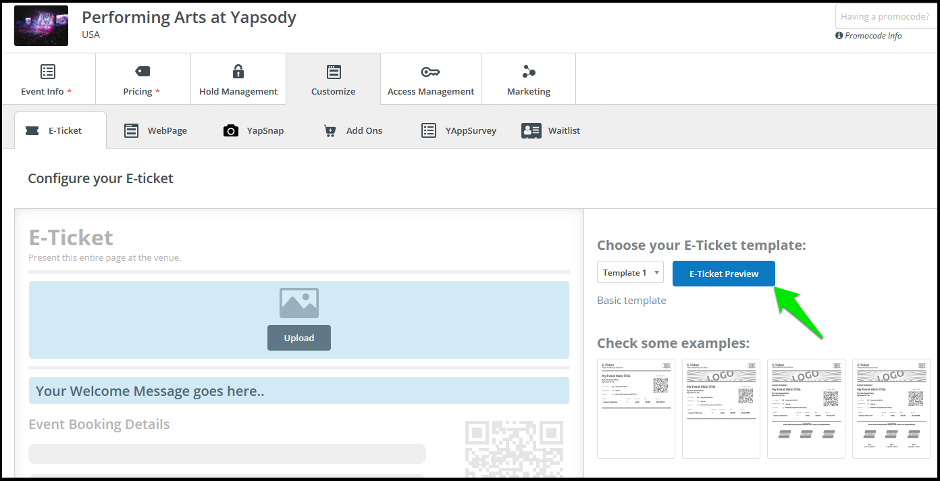The width and height of the screenshot is (940, 481).
Task: Open third example template thumbnail
Action: (x=806, y=408)
